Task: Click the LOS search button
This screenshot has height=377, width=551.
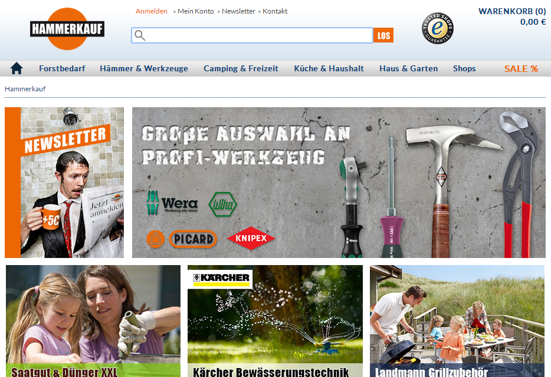Action: (x=383, y=35)
